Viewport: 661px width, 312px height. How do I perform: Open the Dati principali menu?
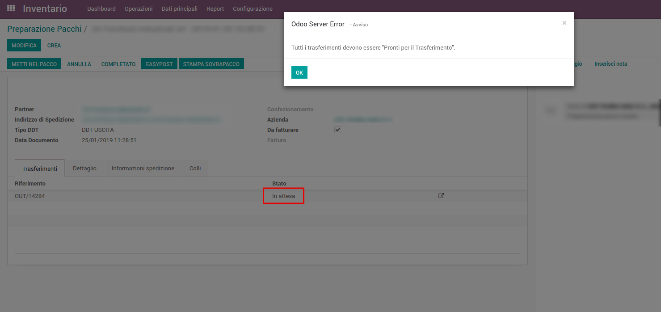coord(180,9)
